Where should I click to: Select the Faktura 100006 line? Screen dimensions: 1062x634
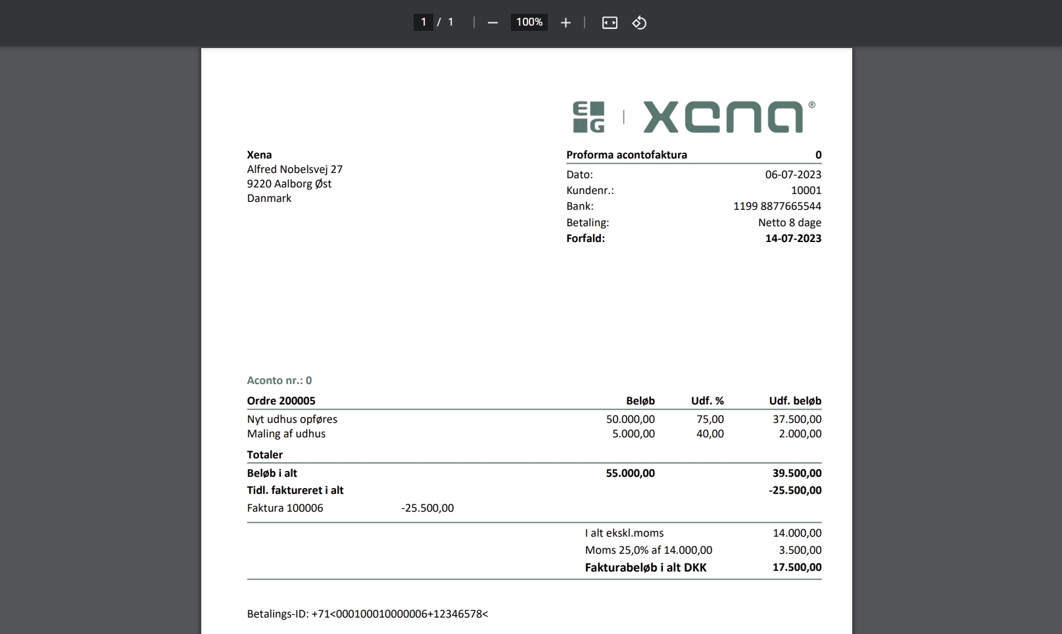point(285,508)
